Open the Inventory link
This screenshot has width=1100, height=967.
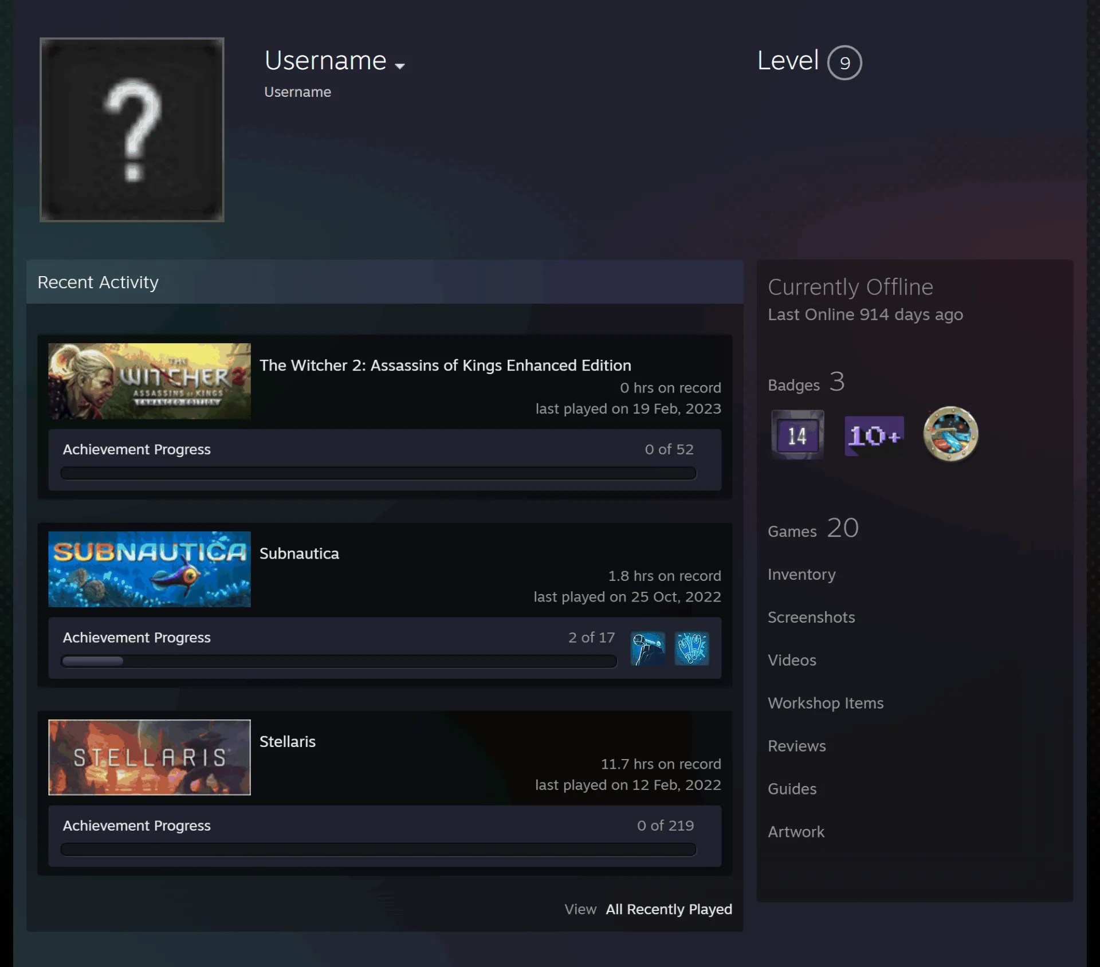point(802,575)
